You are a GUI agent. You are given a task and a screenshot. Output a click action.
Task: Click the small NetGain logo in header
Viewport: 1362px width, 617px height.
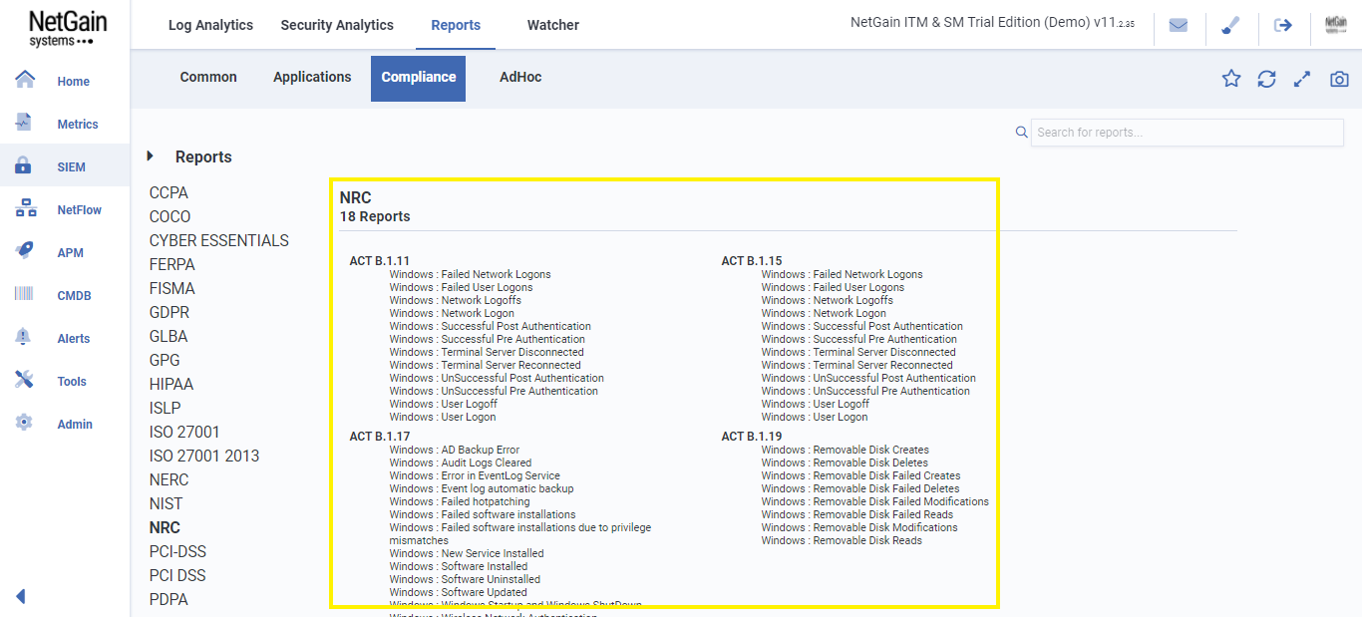pos(1336,25)
